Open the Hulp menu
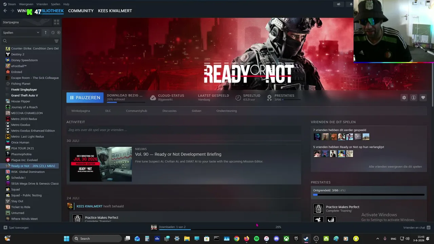Image resolution: width=434 pixels, height=244 pixels. (66, 4)
